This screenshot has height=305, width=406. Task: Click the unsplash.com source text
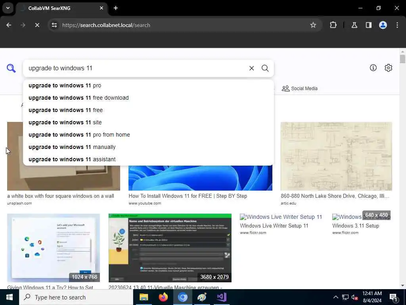[19, 203]
